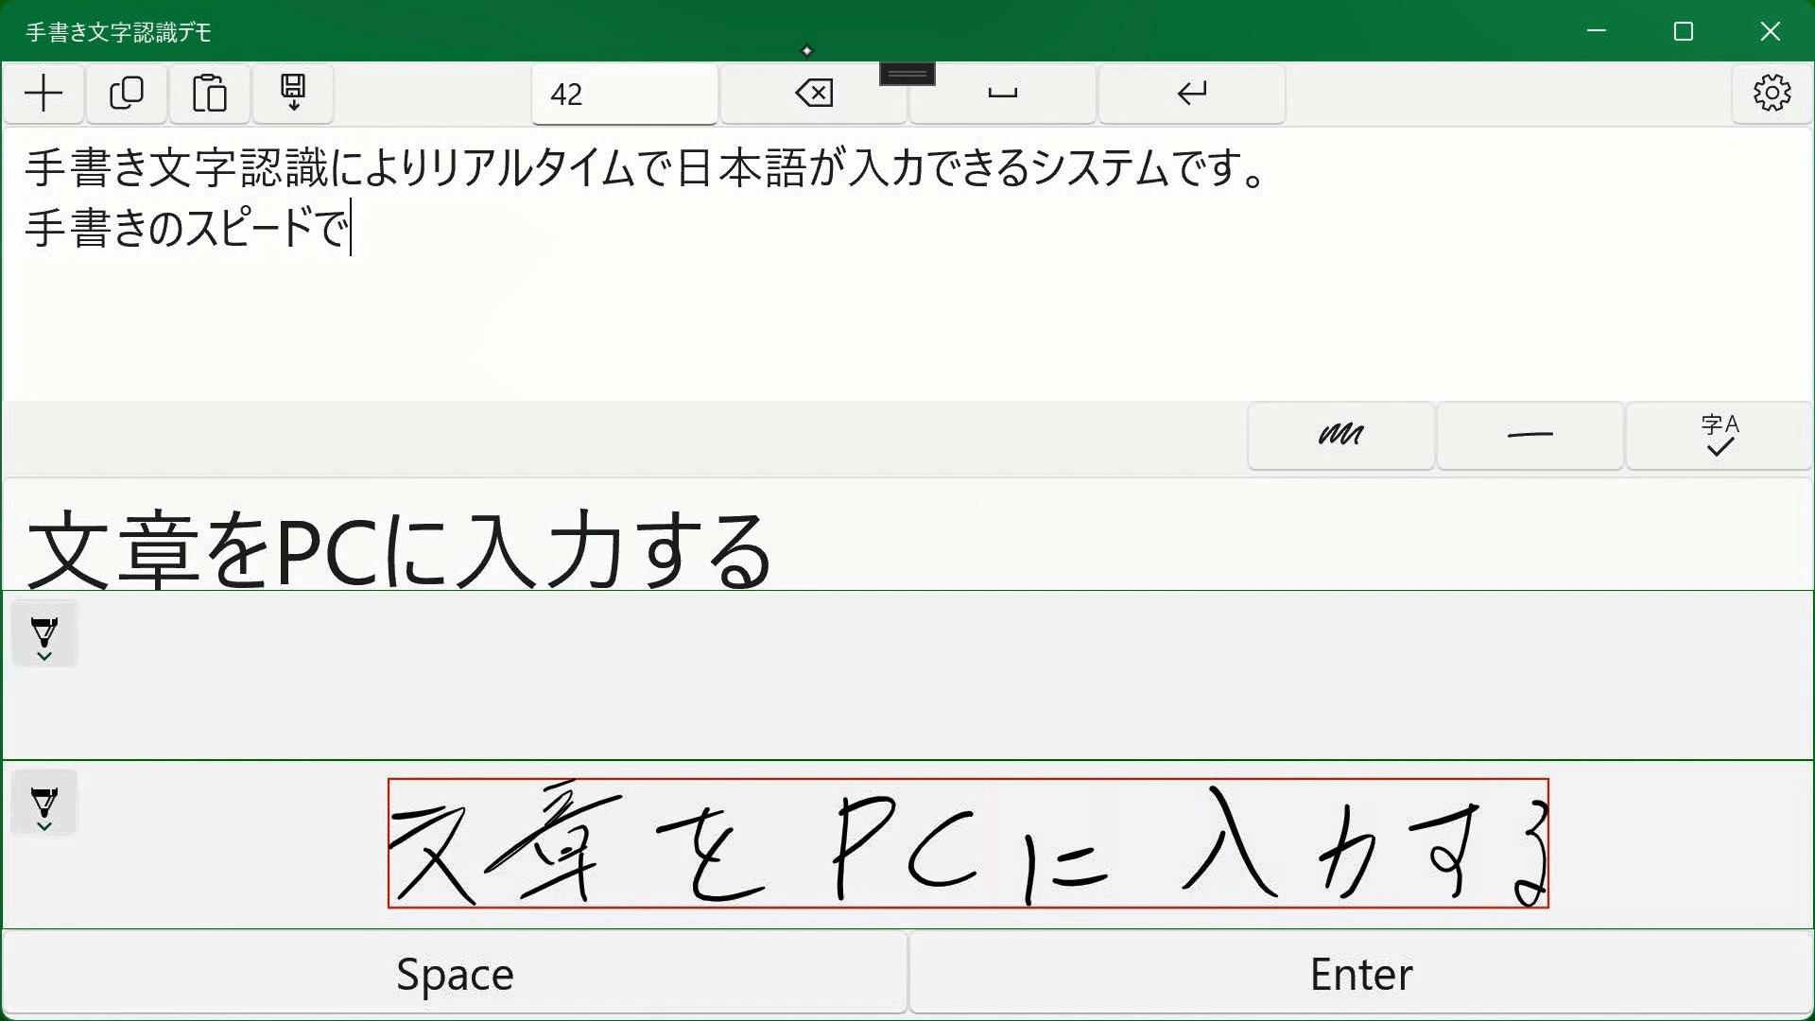Click the space bar symbol toolbar button
Screen dimensions: 1815x1021
[1002, 94]
